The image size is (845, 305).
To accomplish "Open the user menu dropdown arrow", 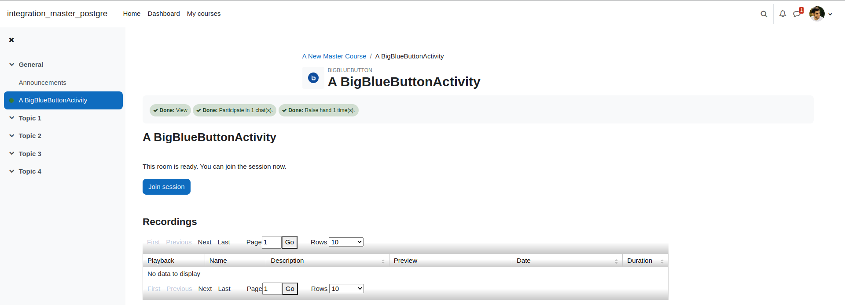I will [x=830, y=14].
